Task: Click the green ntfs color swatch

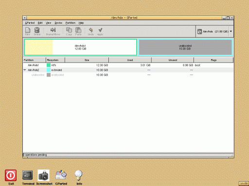Action: (x=49, y=65)
